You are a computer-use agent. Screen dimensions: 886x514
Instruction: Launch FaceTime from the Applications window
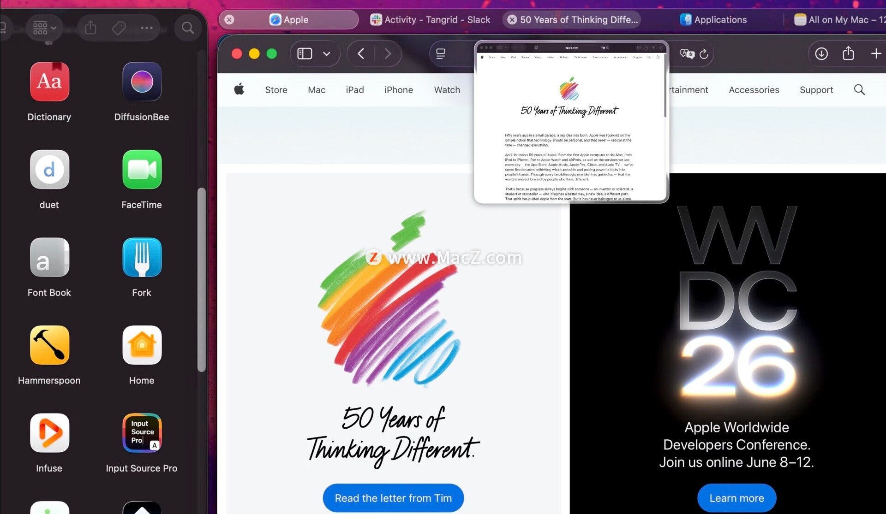[x=142, y=169]
